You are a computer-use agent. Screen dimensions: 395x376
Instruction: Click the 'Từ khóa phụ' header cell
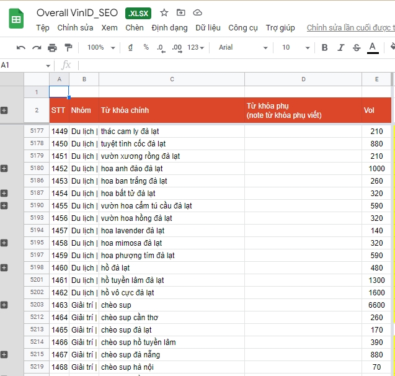303,110
